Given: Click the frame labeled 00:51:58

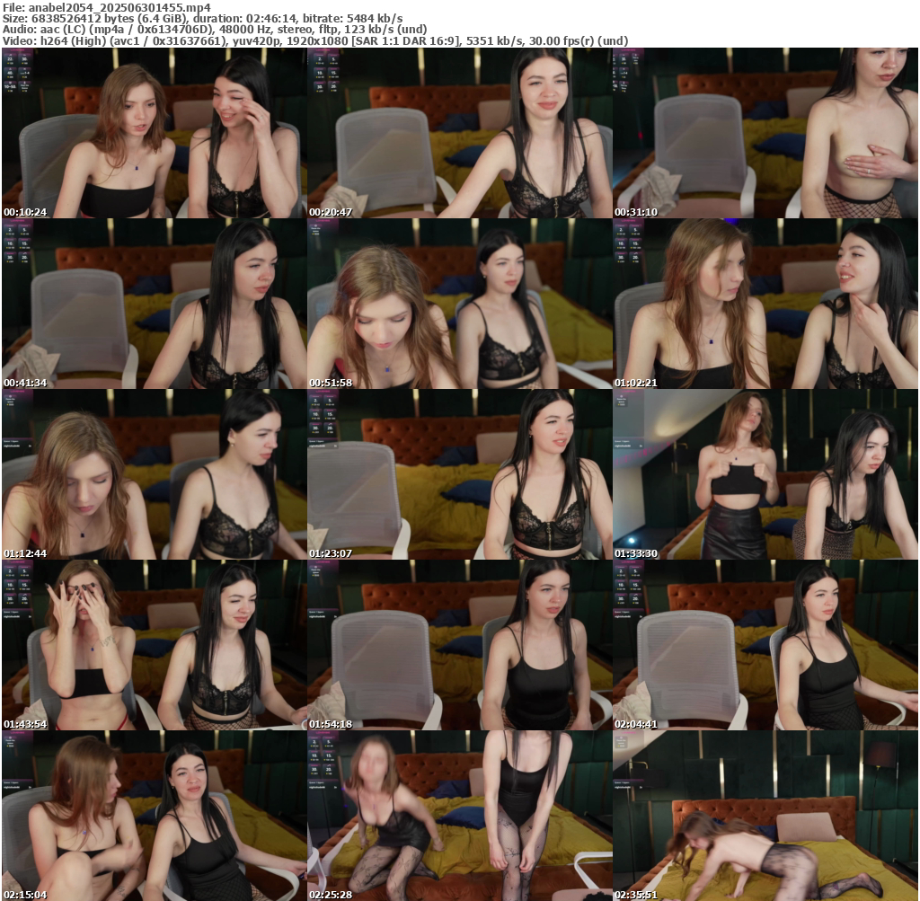Looking at the screenshot, I should click(x=459, y=304).
